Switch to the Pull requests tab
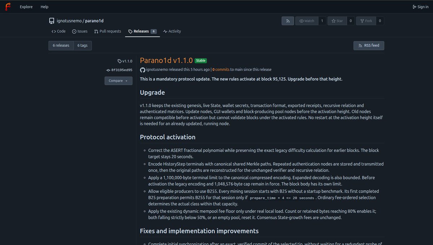Screen dimensions: 433x245 [x=108, y=31]
